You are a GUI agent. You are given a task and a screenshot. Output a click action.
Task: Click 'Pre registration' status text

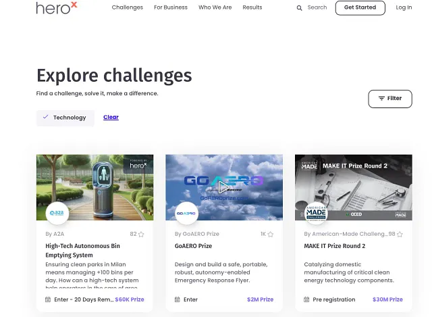pyautogui.click(x=334, y=299)
